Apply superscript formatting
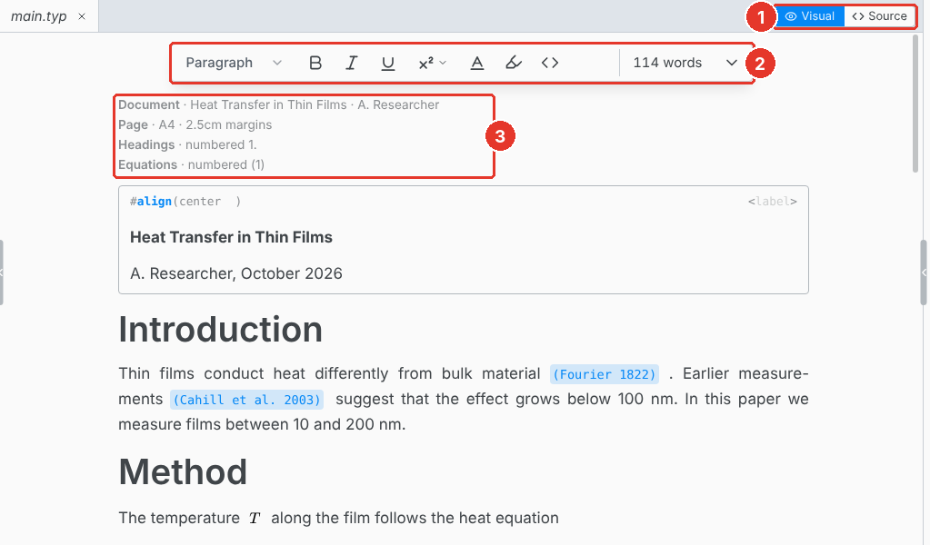The height and width of the screenshot is (545, 930). coord(425,63)
